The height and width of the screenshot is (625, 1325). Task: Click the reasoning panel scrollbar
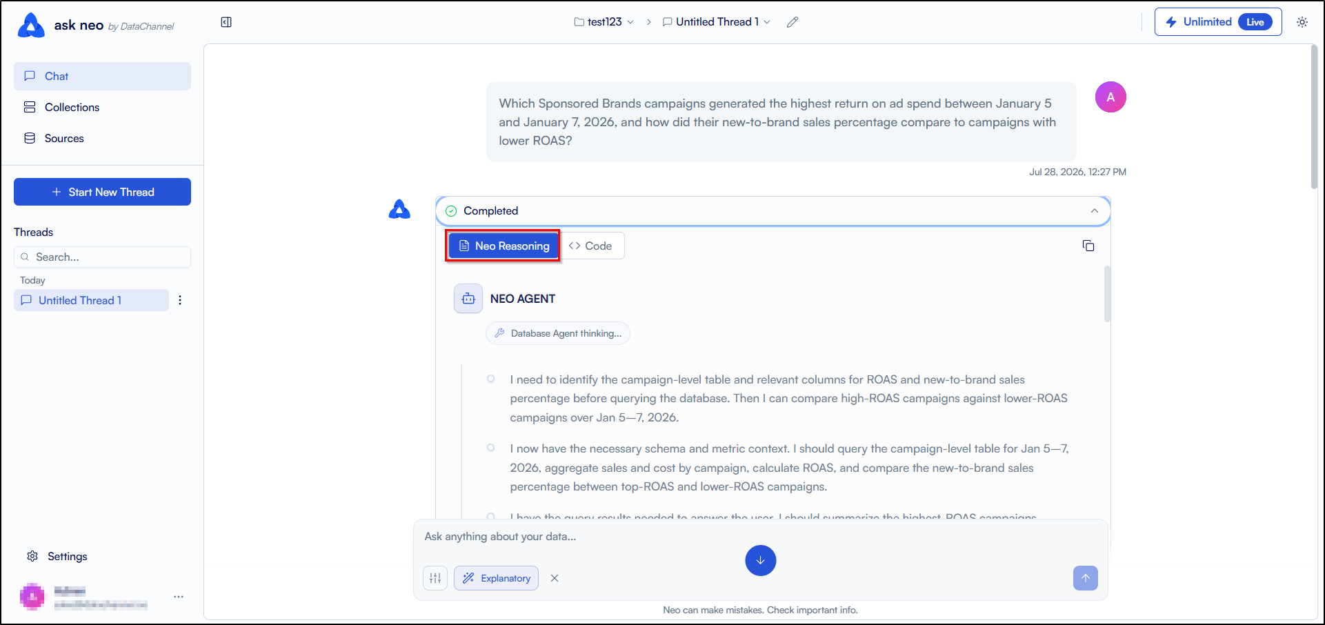tap(1107, 295)
